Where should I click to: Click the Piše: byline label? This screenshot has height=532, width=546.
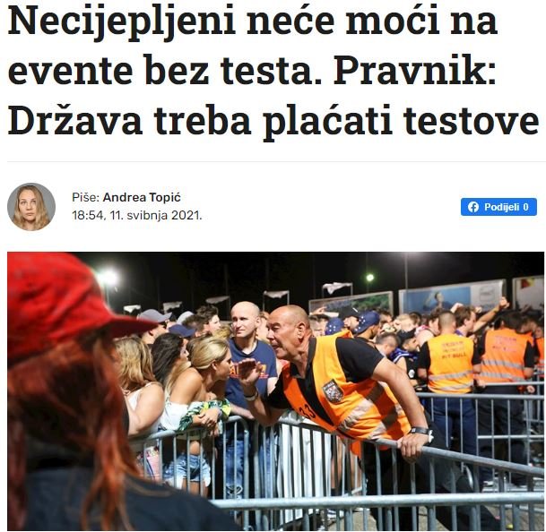pos(86,197)
